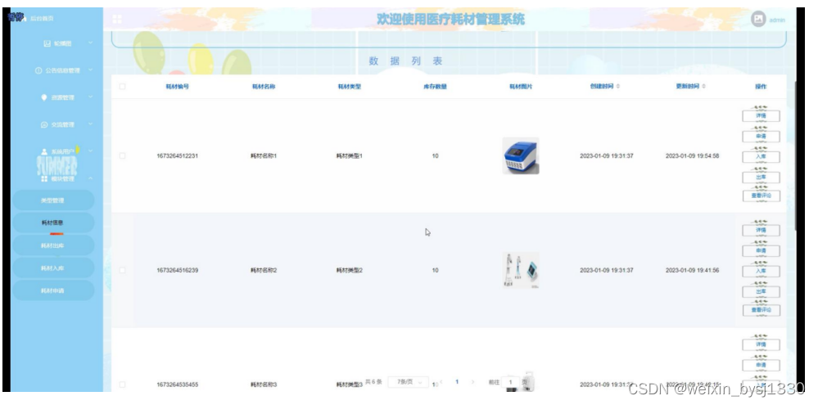Click the 耗材编号 cell 1673264535455

[x=177, y=385]
